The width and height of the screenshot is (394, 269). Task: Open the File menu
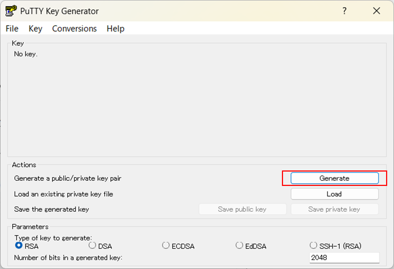point(11,28)
